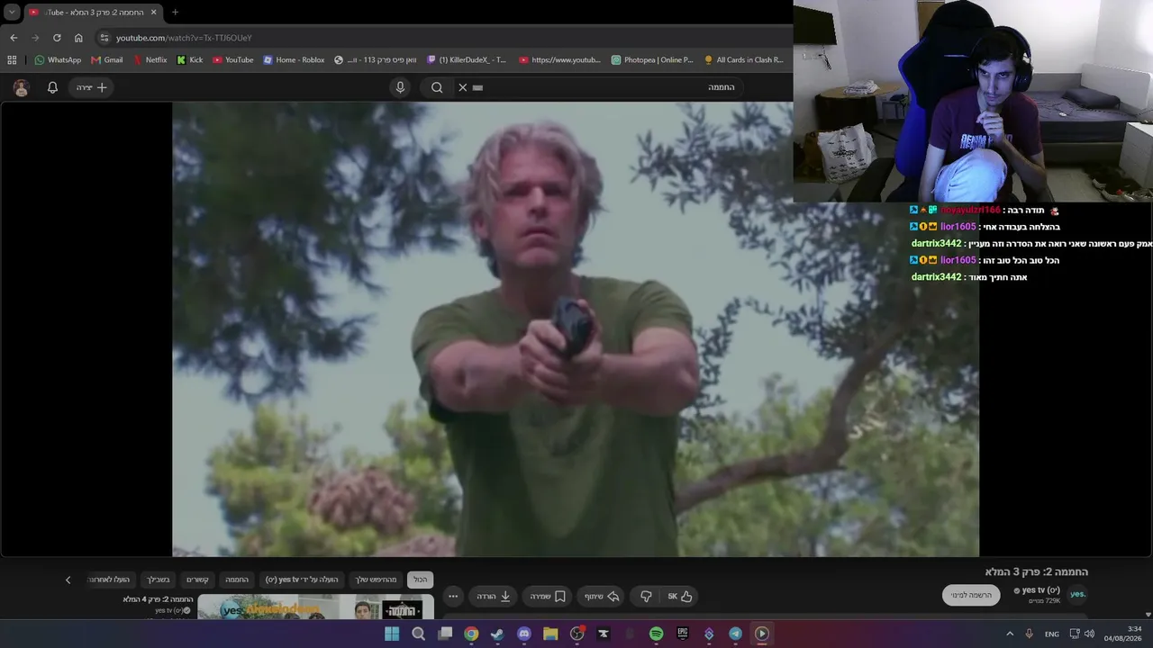Open Discord from the taskbar
This screenshot has width=1153, height=648.
pos(524,634)
